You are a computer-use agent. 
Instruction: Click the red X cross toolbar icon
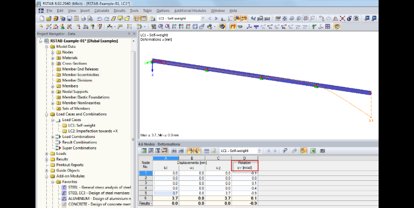343,18
